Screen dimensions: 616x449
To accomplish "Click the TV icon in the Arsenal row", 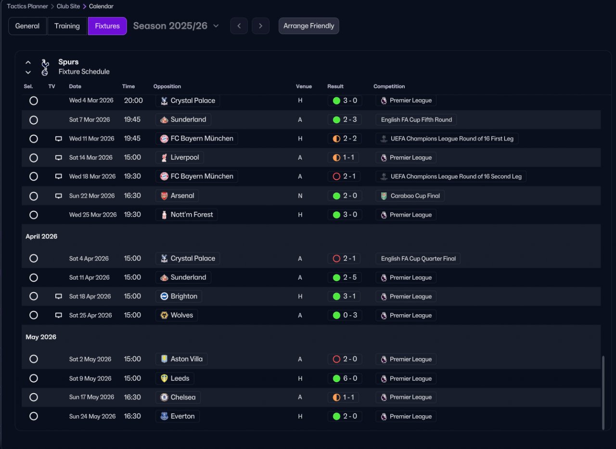I will click(59, 196).
